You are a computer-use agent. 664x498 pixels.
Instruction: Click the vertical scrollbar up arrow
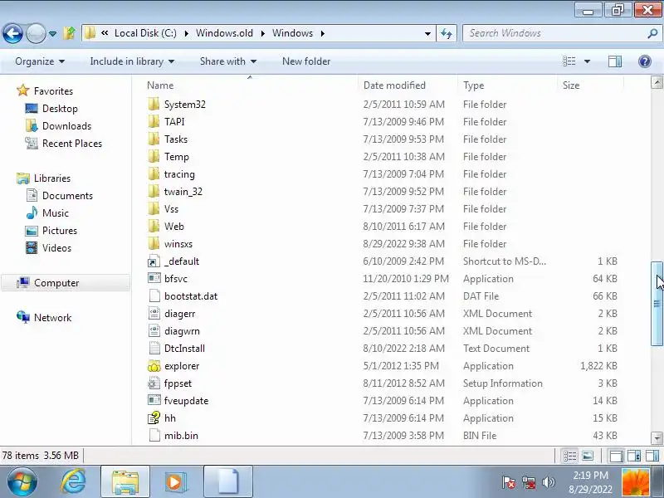tap(657, 82)
